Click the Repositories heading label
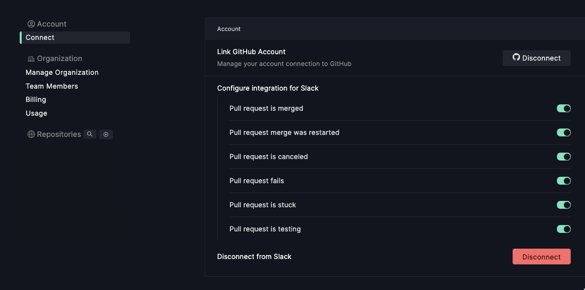Screen dimensions: 585x290 click(59, 134)
